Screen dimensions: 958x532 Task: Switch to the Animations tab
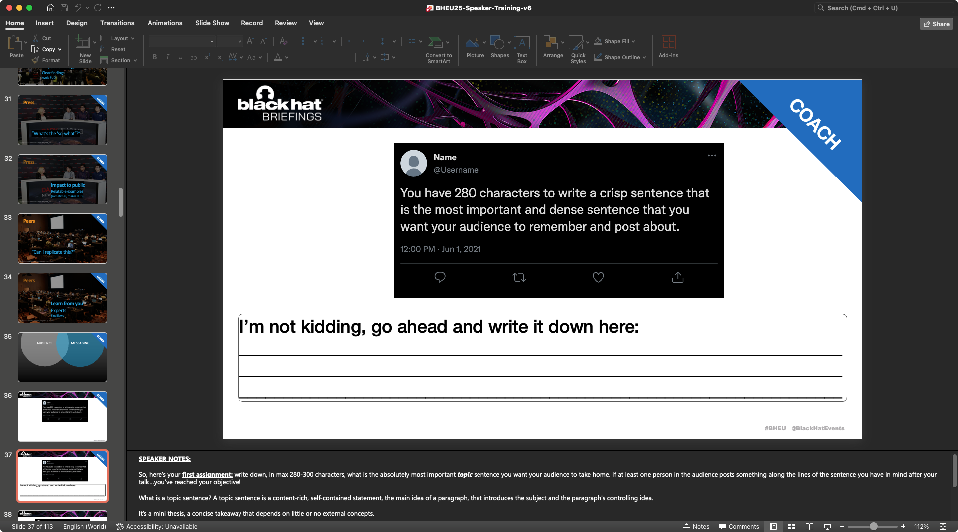pyautogui.click(x=165, y=23)
